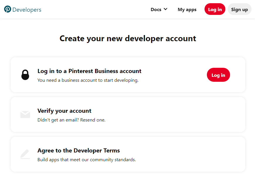The height and width of the screenshot is (177, 255).
Task: Select 'Log in to a Pinterest Business account' heading
Action: click(89, 71)
